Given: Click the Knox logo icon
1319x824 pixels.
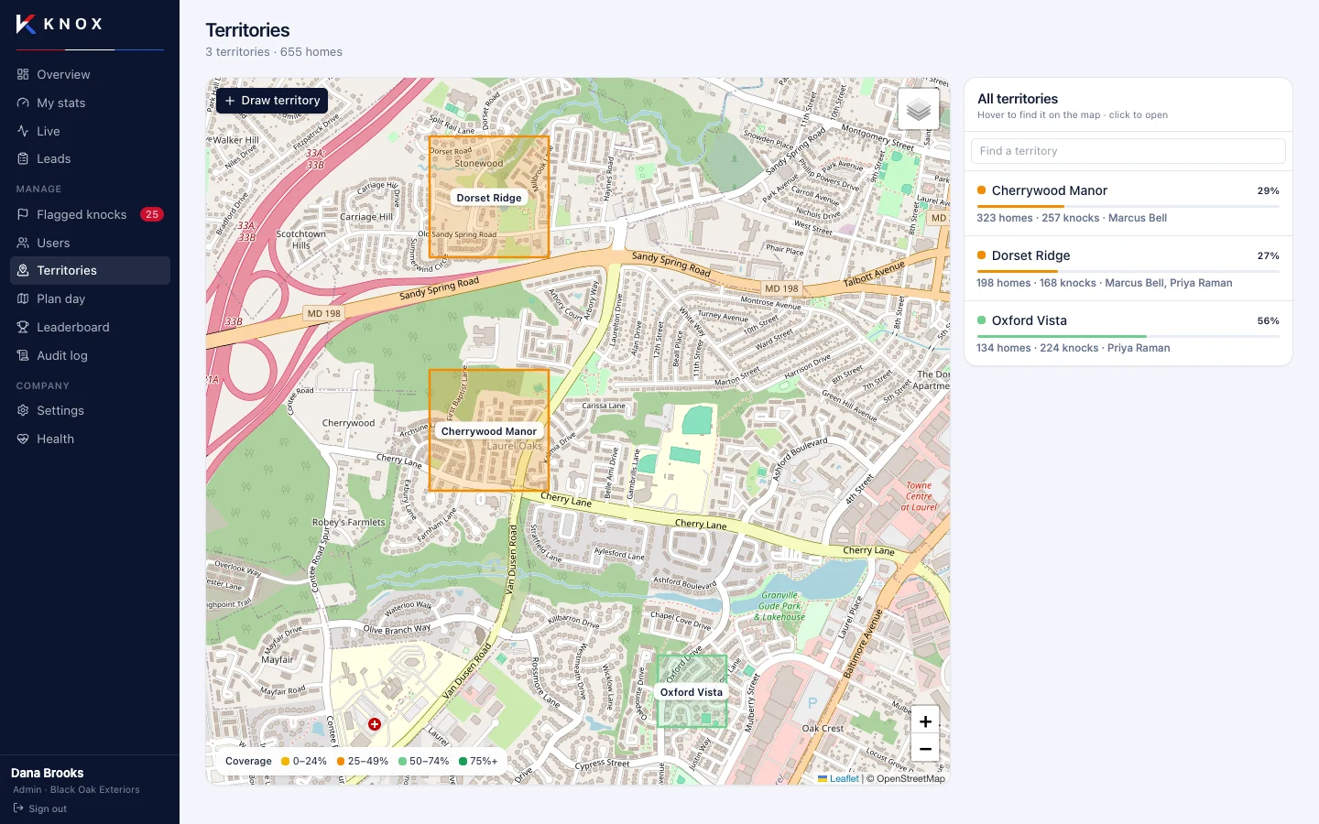Looking at the screenshot, I should (x=26, y=24).
